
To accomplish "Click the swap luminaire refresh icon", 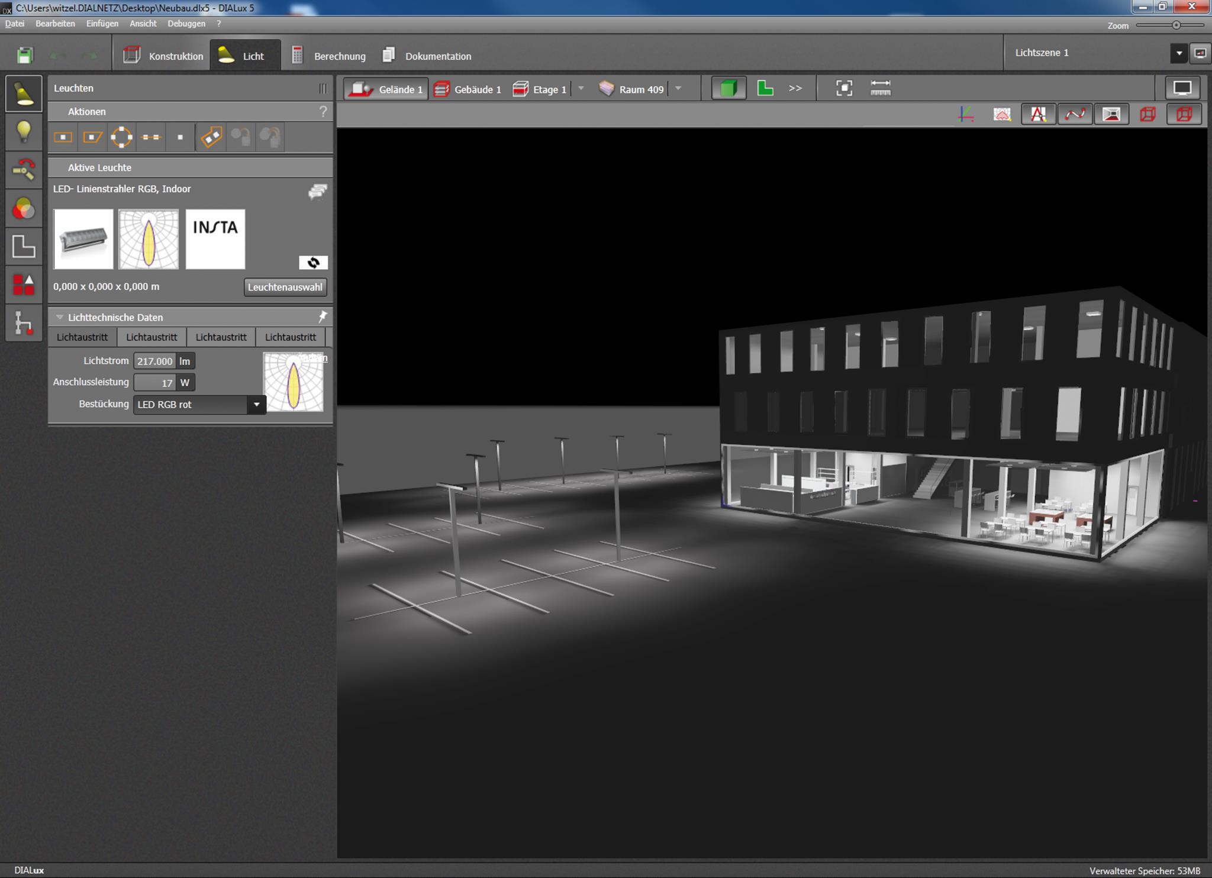I will pyautogui.click(x=313, y=262).
